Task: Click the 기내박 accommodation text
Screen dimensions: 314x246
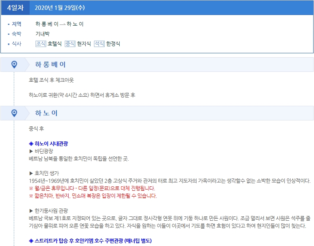Action: [43, 34]
